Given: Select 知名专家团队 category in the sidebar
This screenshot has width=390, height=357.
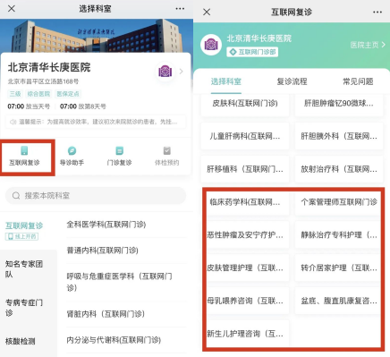Looking at the screenshot, I should click(x=24, y=268).
